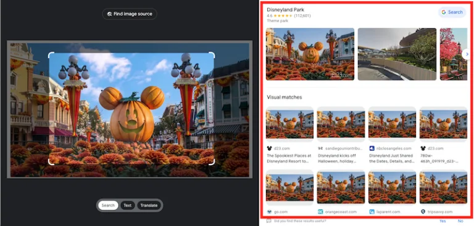Open thumbnail above sandiegouniontribune result
The width and height of the screenshot is (474, 226).
[341, 124]
